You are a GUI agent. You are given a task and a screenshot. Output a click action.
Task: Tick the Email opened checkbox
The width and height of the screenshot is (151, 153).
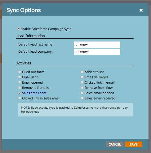[20, 82]
